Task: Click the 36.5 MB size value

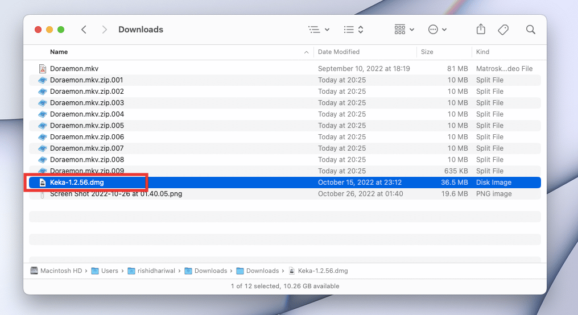Action: pos(455,183)
